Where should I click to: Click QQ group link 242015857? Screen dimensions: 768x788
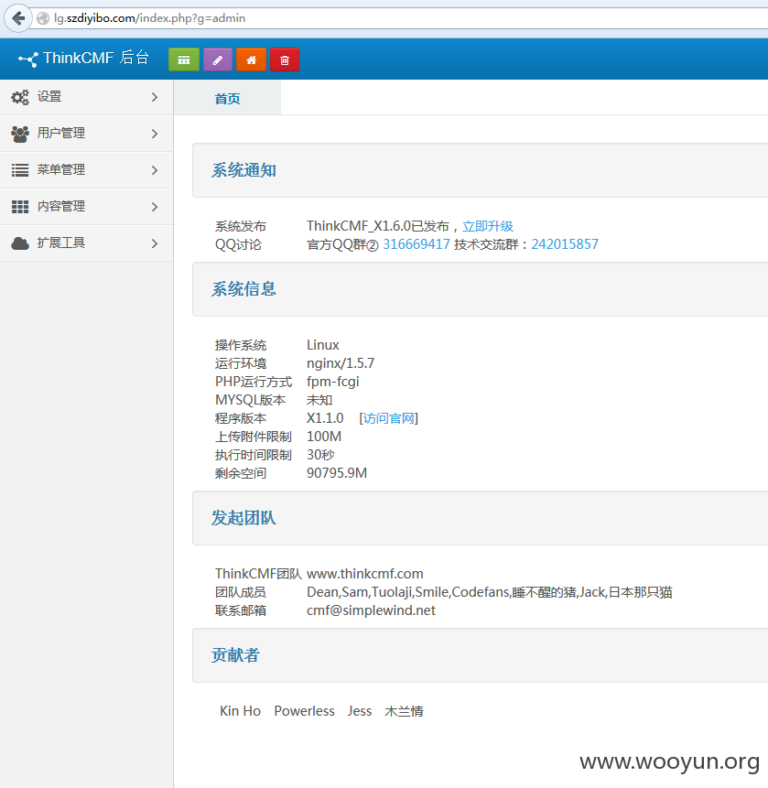(x=565, y=244)
